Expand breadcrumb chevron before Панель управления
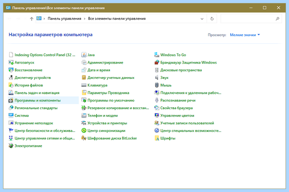 44,19
